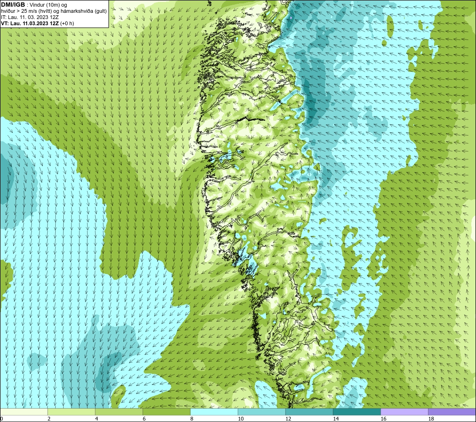This screenshot has height=422, width=476.
Task: Click the legend label '6'
Action: (x=144, y=419)
